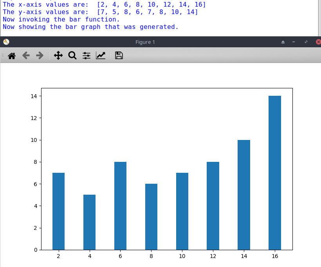321x267 pixels.
Task: Click the console line 'Now invoking the bar function.'
Action: point(61,20)
